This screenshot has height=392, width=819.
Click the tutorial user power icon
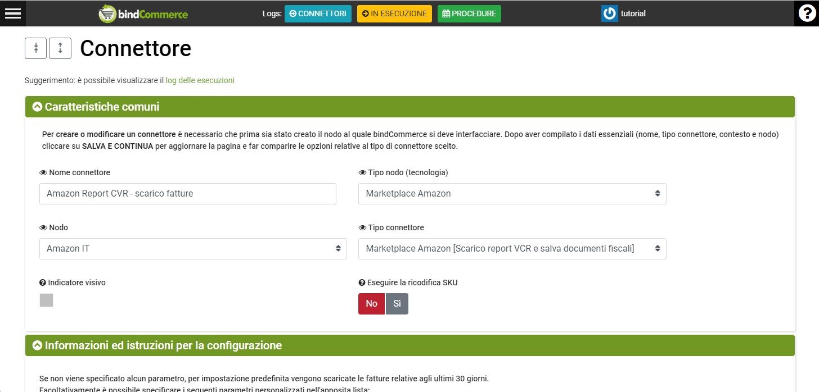coord(609,13)
